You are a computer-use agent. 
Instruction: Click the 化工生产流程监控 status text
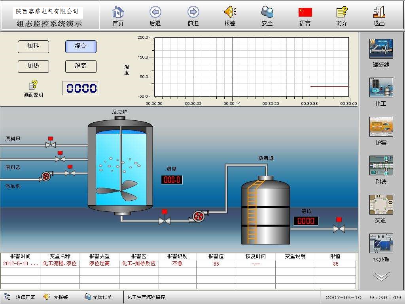click(146, 297)
